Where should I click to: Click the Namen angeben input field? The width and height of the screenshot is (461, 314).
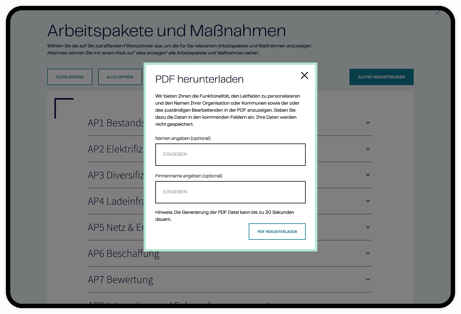click(x=230, y=155)
